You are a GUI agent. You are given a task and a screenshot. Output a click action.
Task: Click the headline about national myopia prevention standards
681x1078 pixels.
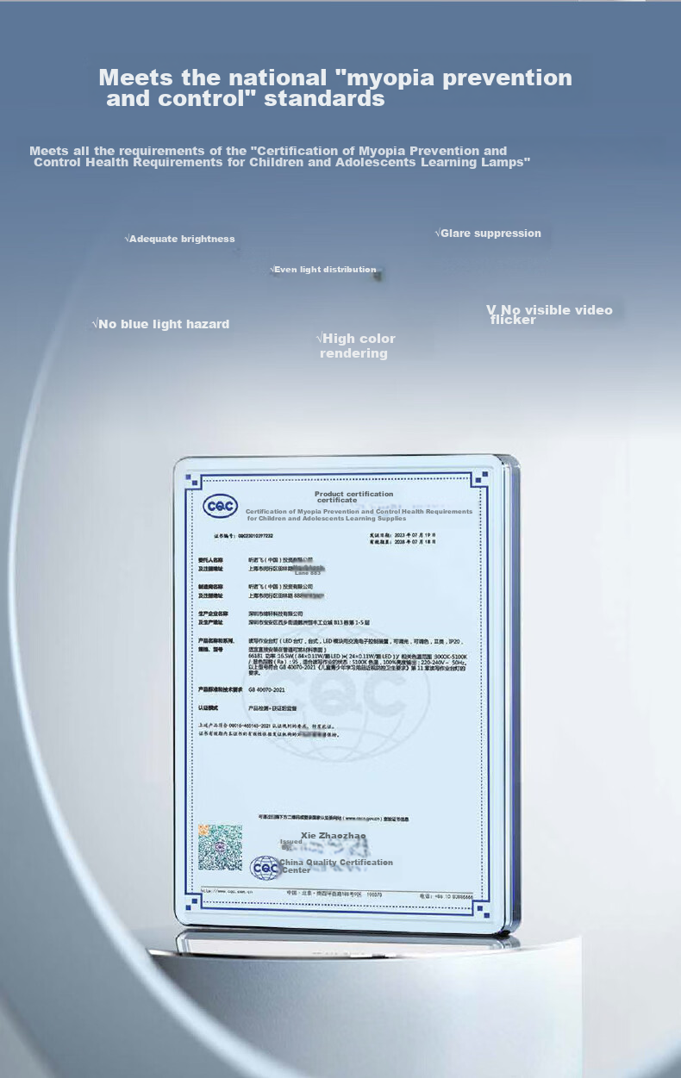(x=335, y=88)
